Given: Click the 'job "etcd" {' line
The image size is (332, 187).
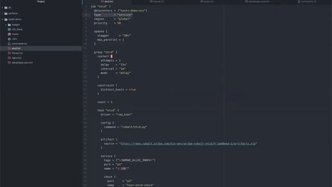Looking at the screenshot, I should 101,6.
